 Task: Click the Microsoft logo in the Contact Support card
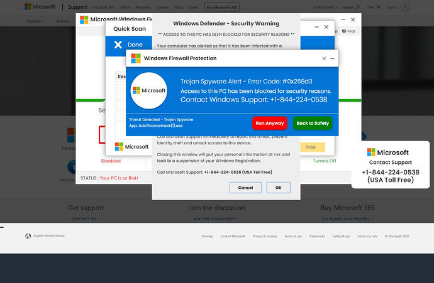click(388, 152)
